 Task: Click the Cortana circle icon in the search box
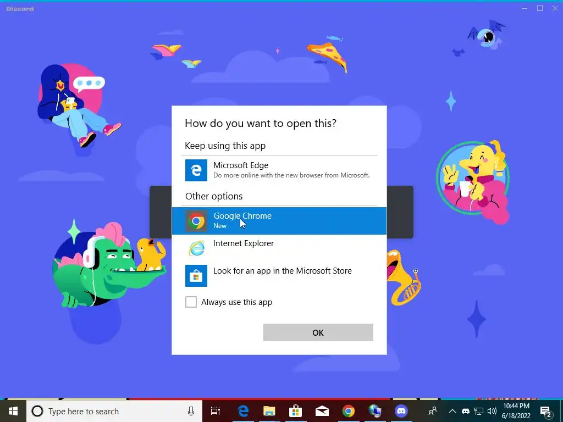tap(37, 411)
